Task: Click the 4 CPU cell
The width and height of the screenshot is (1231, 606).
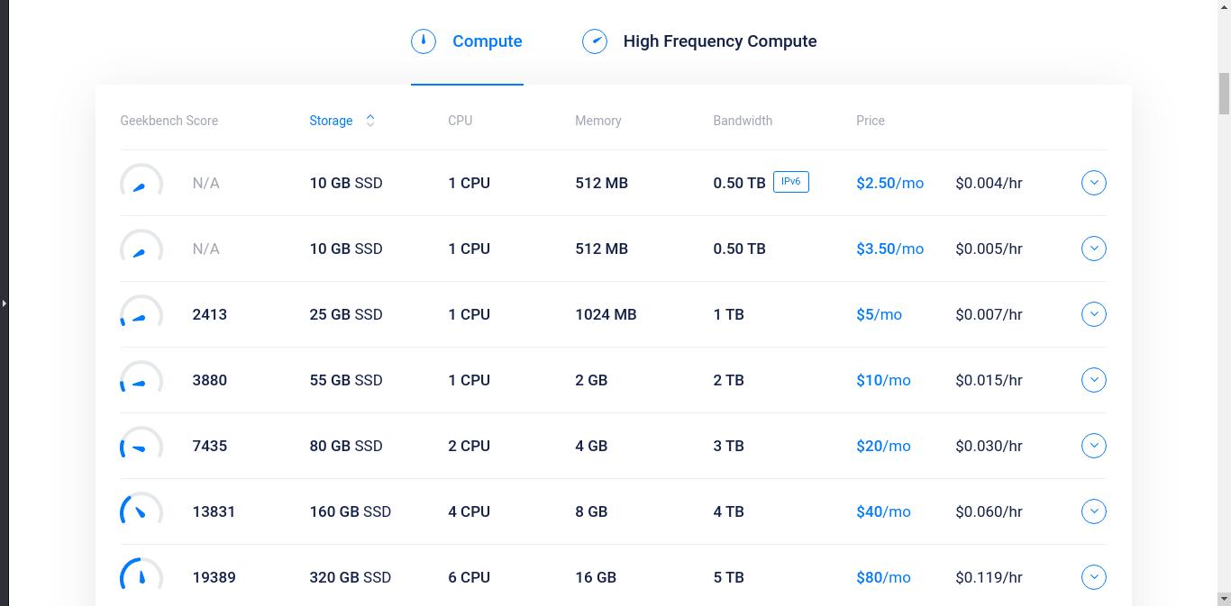Action: [x=470, y=511]
